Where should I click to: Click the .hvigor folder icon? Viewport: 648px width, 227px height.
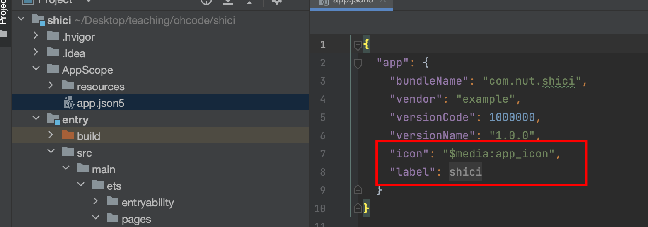[x=53, y=36]
